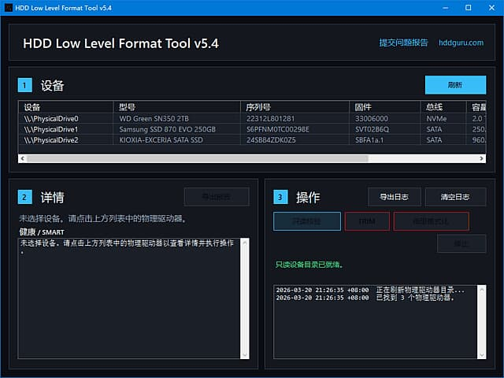Click the disabled export button in 详情 panel
This screenshot has width=504, height=378.
[x=216, y=197]
